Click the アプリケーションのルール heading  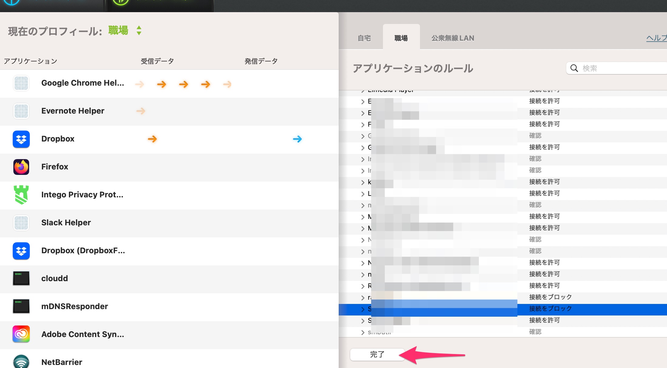pos(413,68)
